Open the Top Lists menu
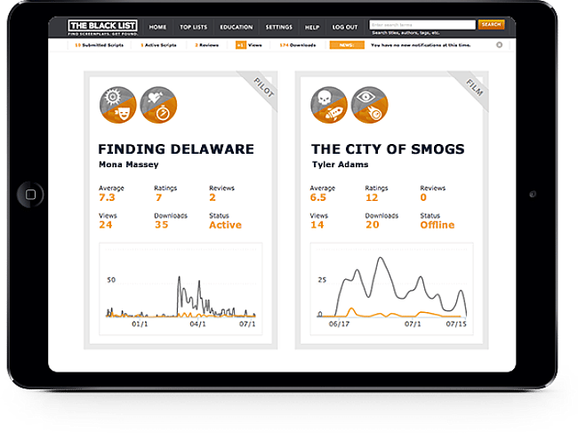The image size is (578, 433). [193, 27]
